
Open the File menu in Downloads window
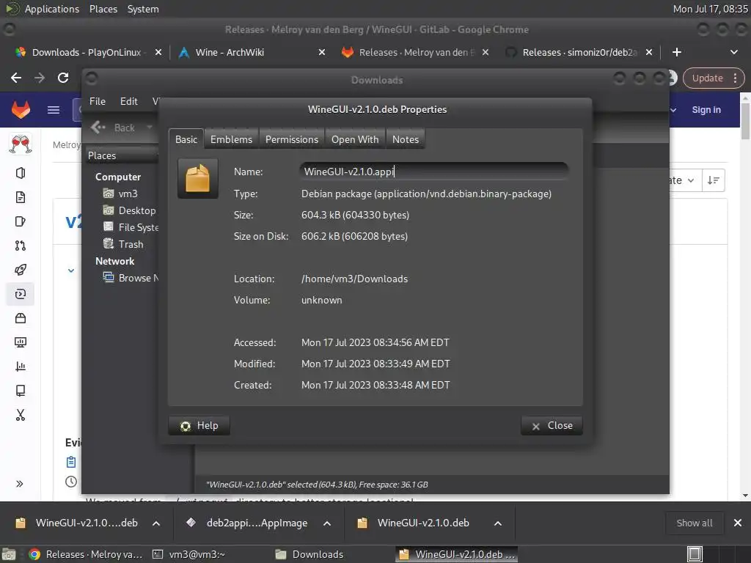[98, 101]
